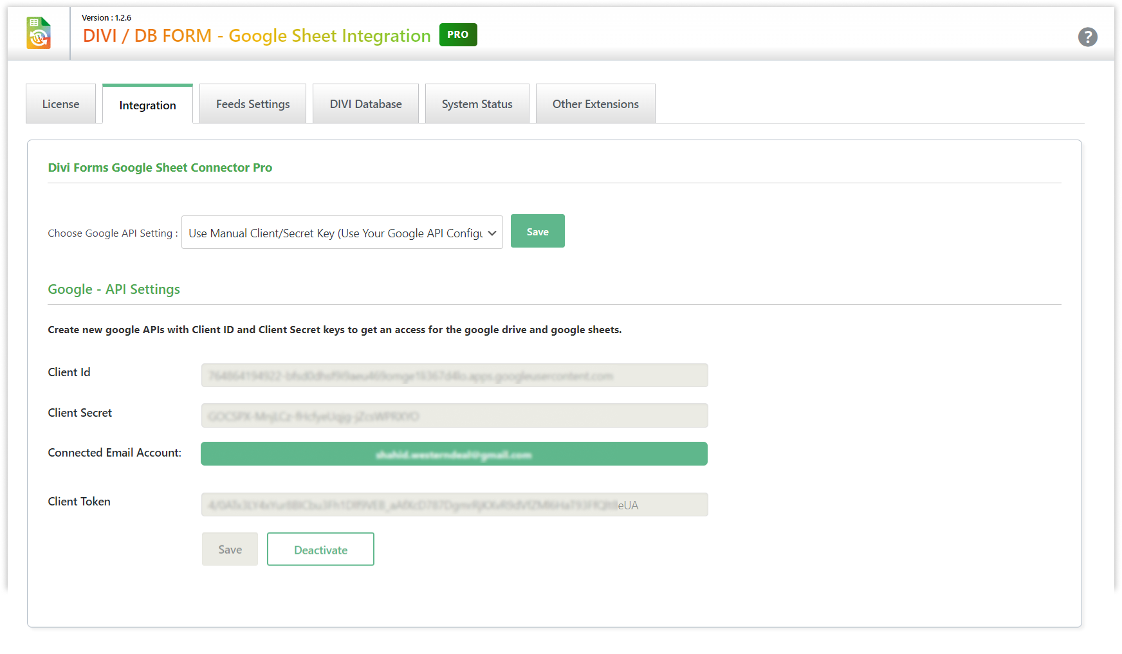Click the Google - API Settings heading
Viewport: 1122px width, 654px height.
pyautogui.click(x=114, y=289)
